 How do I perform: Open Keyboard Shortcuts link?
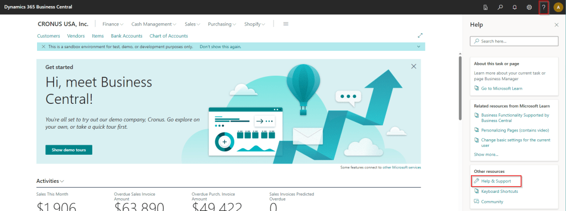point(499,191)
